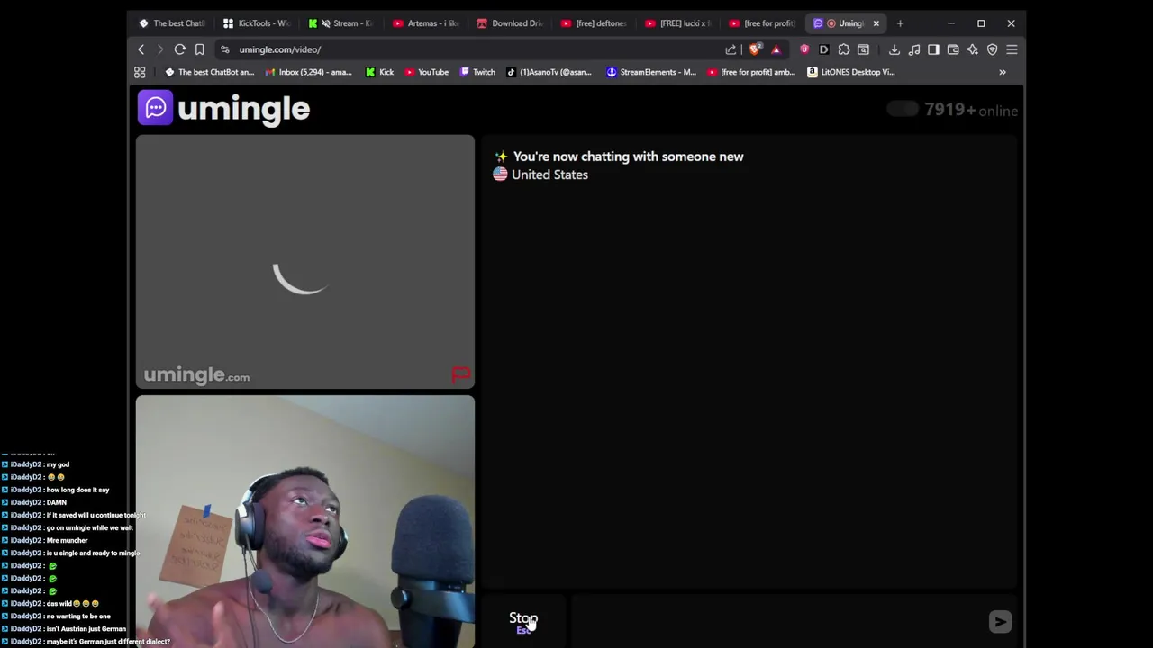The image size is (1153, 648).
Task: Reload the umingle page
Action: point(180,49)
